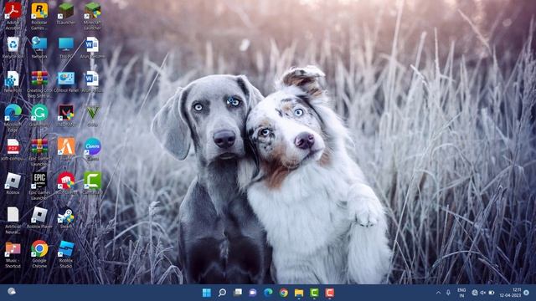Open the weather widget on the taskbar
This screenshot has width=536, height=301.
point(12,292)
